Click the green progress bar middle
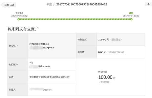The image size is (152, 98). pos(75,19)
